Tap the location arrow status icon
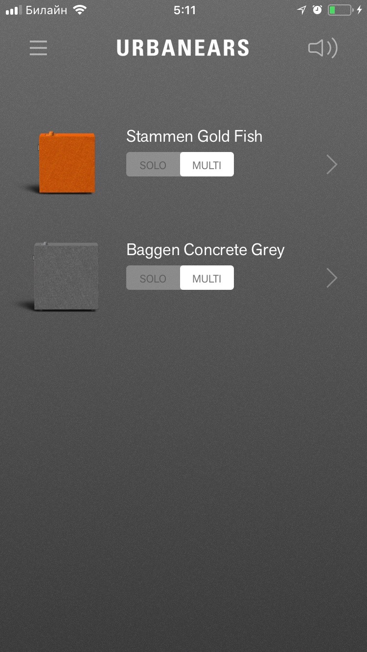This screenshot has width=367, height=652. (302, 10)
